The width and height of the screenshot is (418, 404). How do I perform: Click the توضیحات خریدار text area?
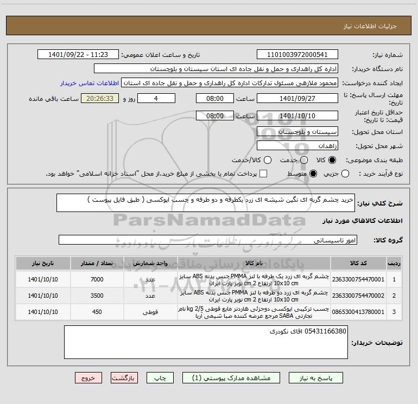tap(206, 342)
